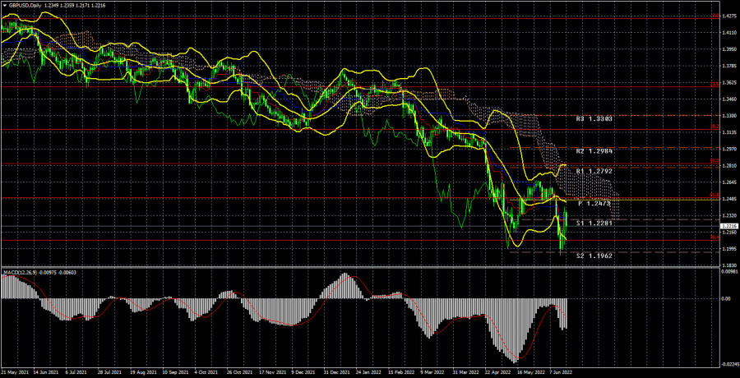Click the 61.8 Fibonacci level label
Viewport: 740px width, 378px height.
coord(715,195)
